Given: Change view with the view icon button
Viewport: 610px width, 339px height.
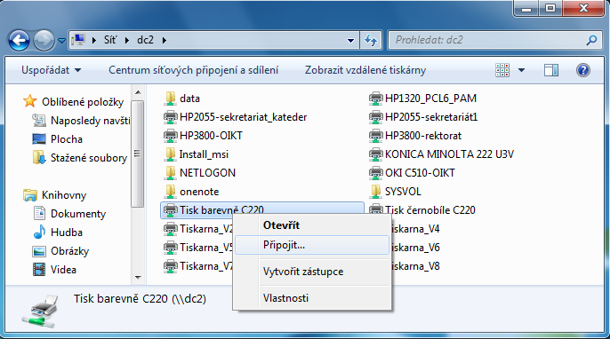Looking at the screenshot, I should coord(502,70).
